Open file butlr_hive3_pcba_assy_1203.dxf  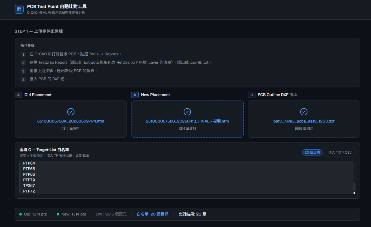[304, 121]
